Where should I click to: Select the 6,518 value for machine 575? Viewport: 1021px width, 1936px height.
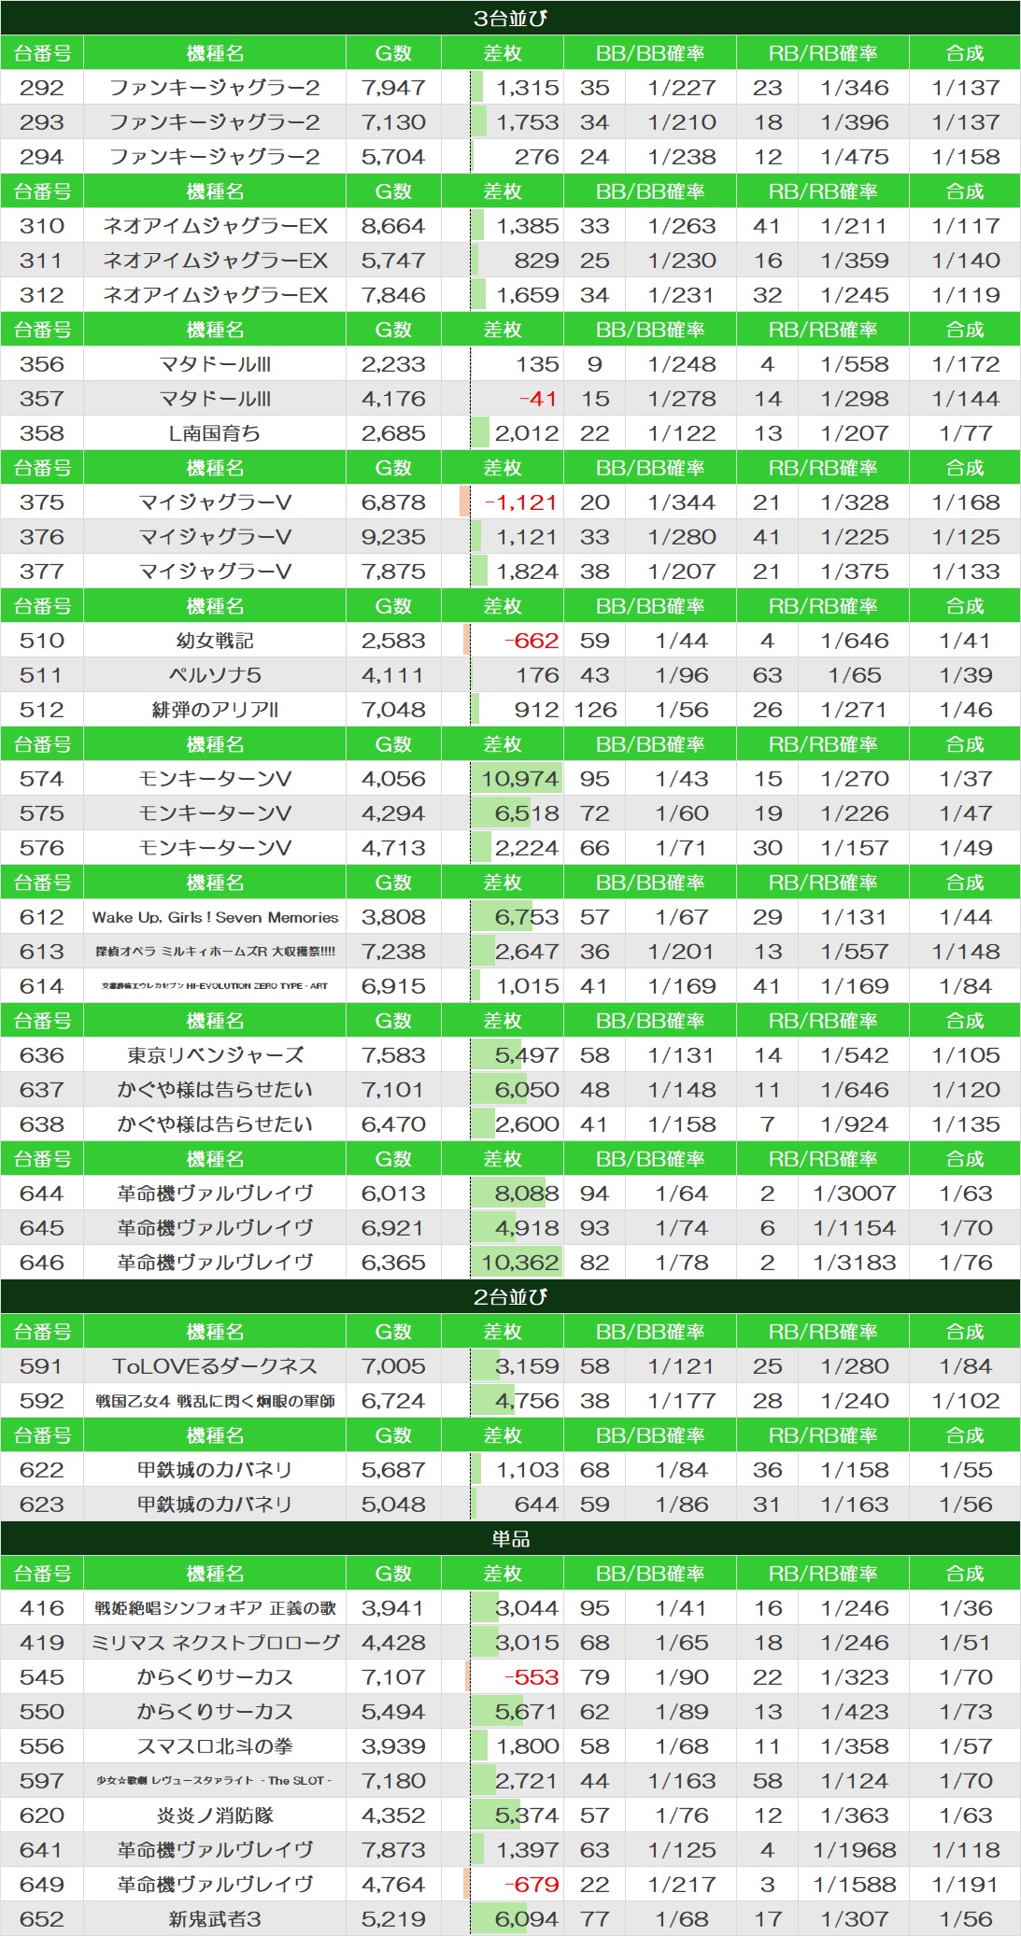527,813
